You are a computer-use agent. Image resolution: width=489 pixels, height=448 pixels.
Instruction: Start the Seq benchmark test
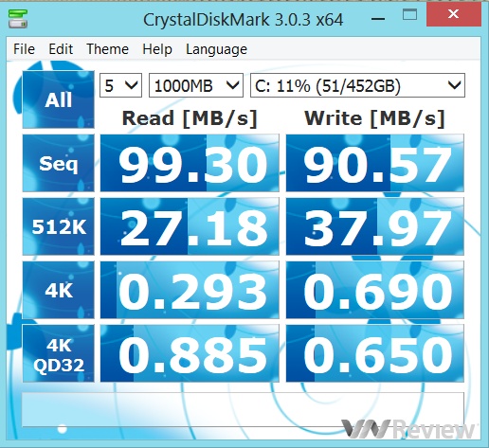click(59, 163)
